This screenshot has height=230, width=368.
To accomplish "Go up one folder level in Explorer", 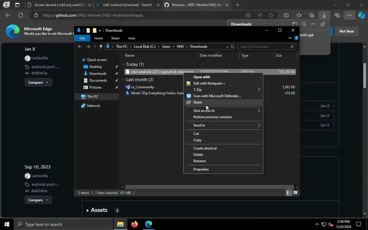I will click(101, 47).
